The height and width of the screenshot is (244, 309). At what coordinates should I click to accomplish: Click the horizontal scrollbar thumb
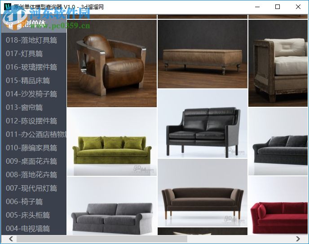tap(102, 239)
